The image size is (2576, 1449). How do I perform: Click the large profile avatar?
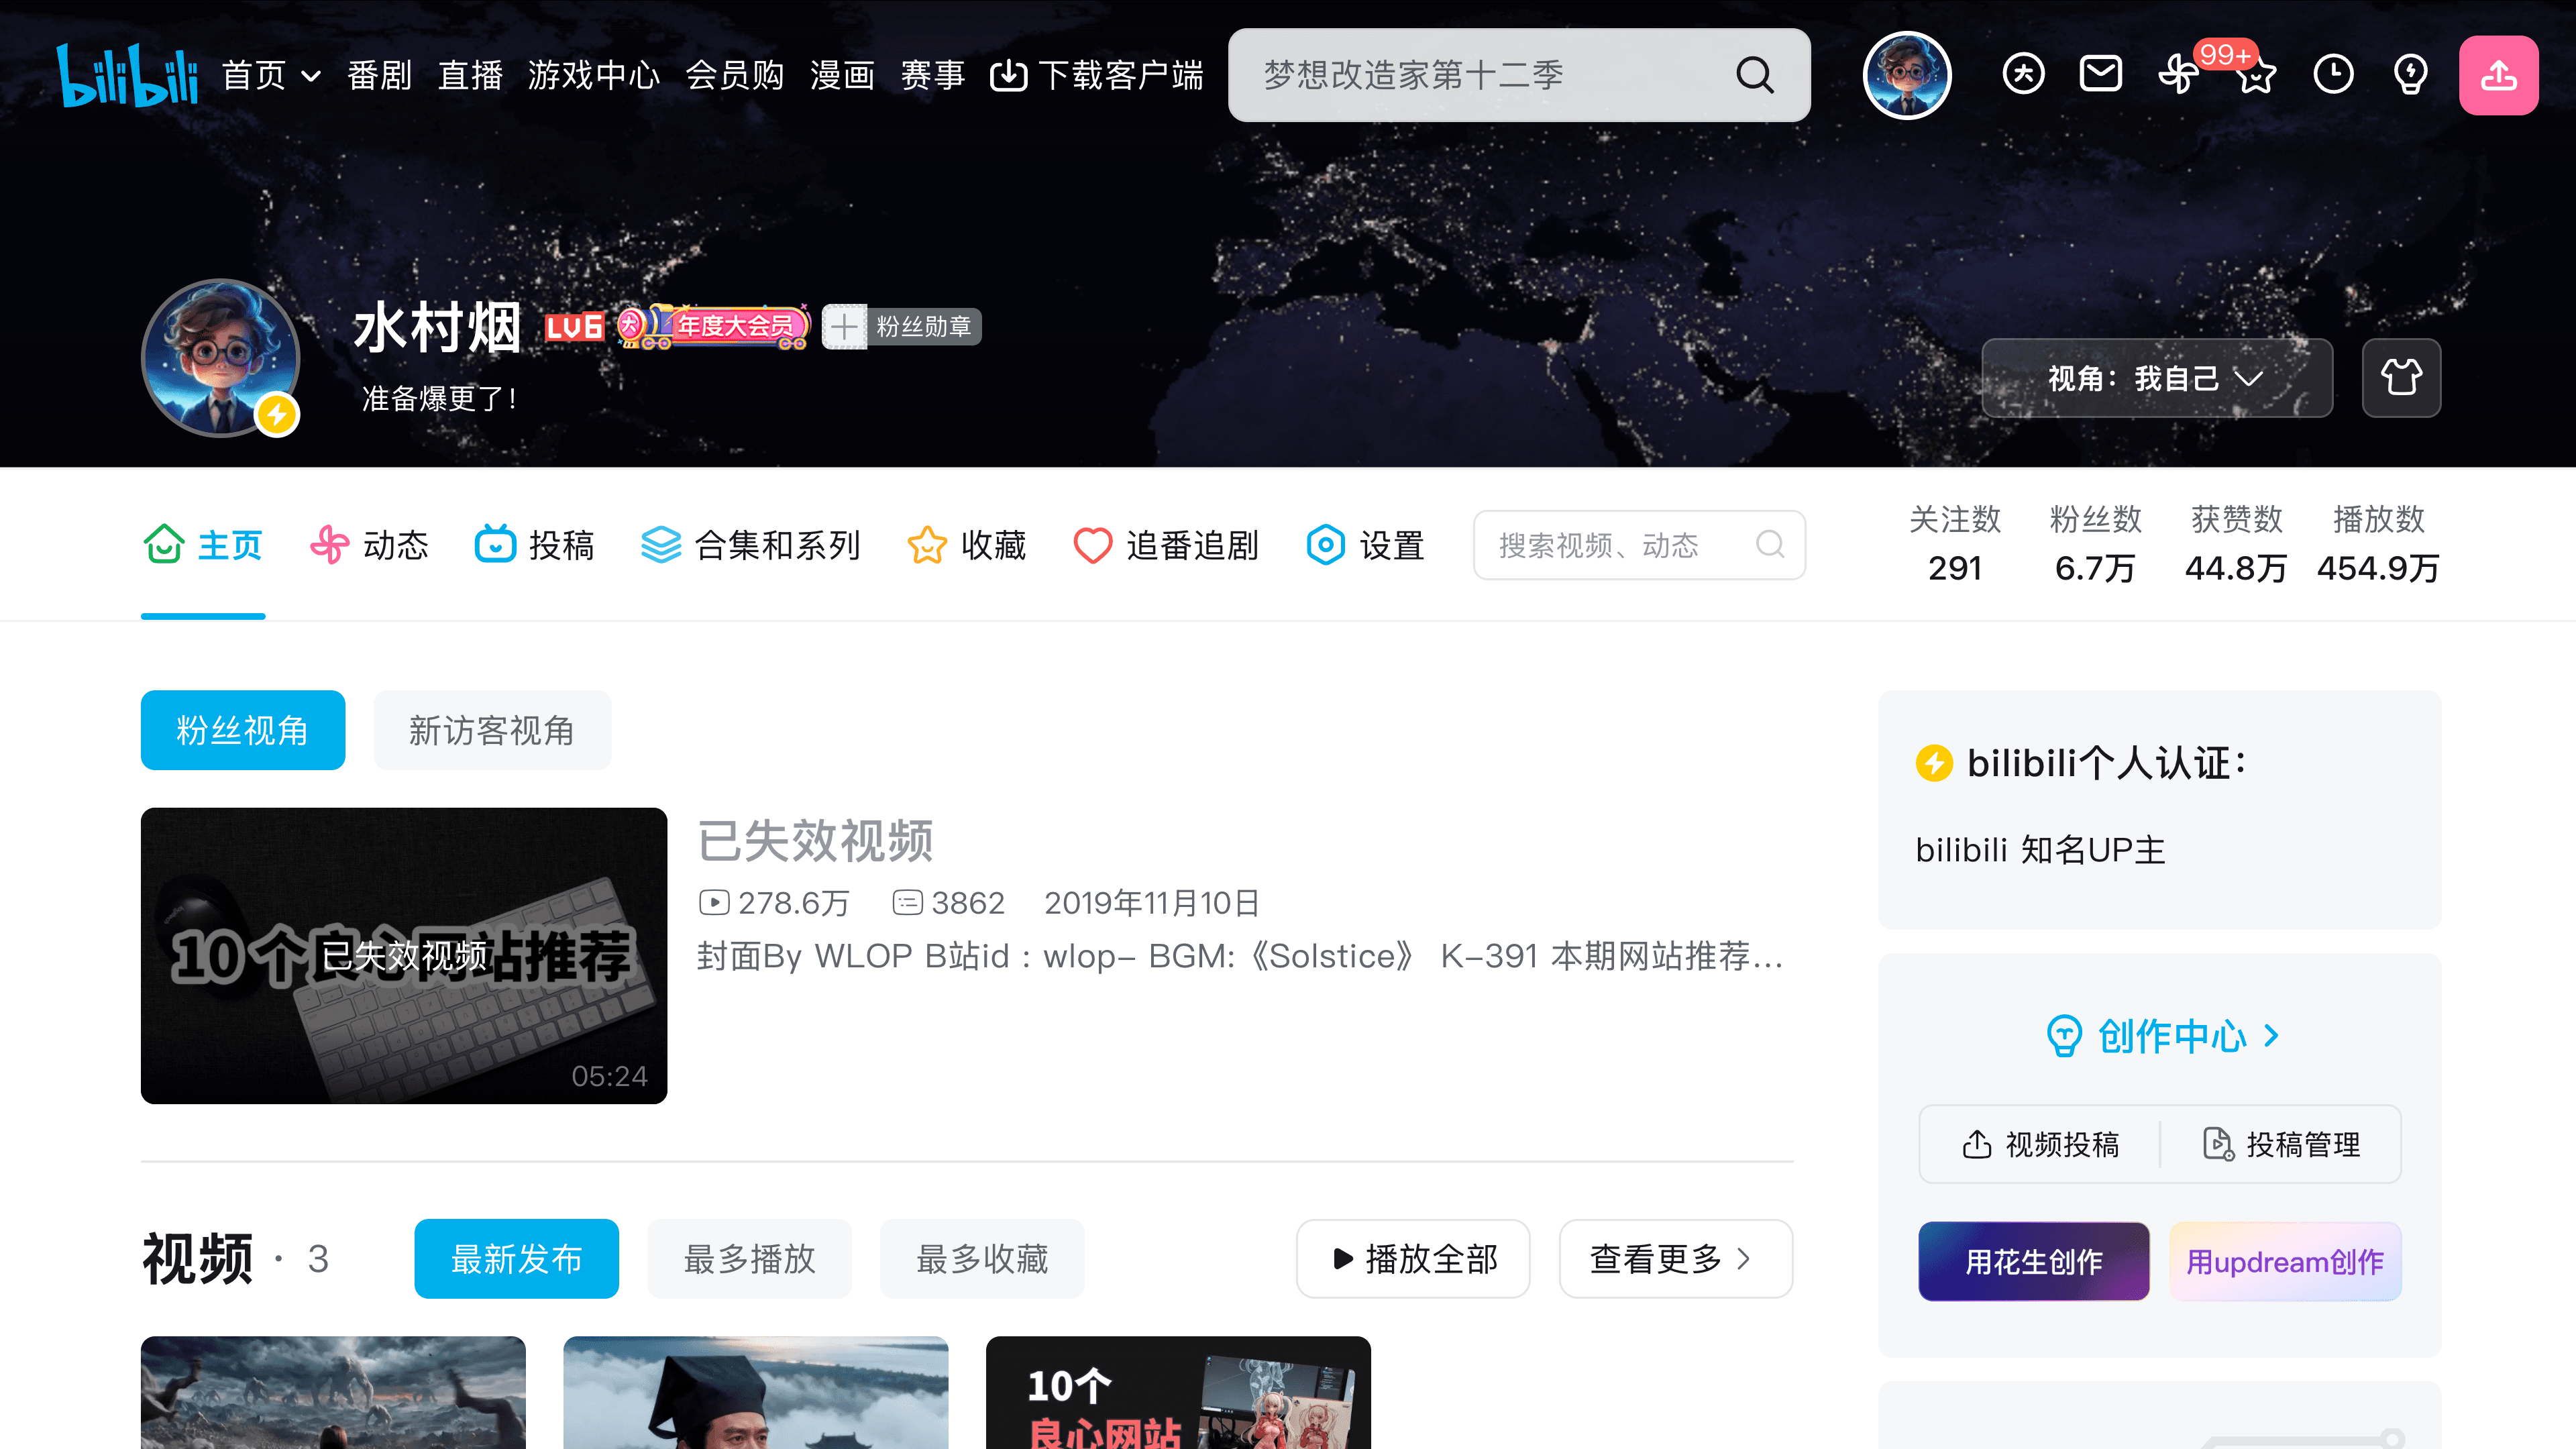(221, 358)
